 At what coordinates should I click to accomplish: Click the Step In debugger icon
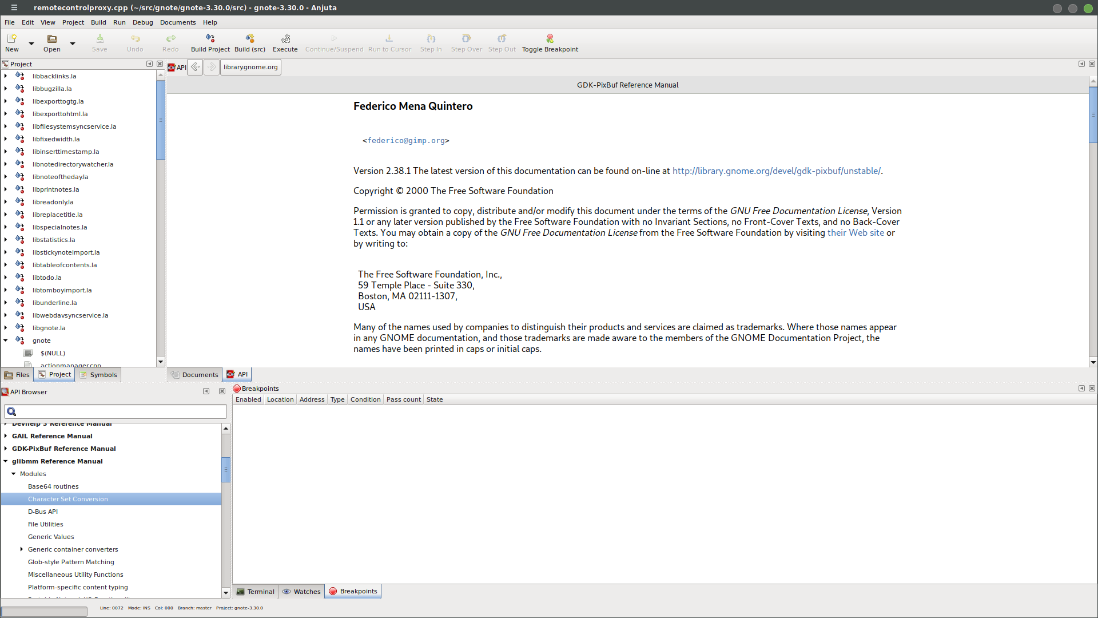click(431, 38)
